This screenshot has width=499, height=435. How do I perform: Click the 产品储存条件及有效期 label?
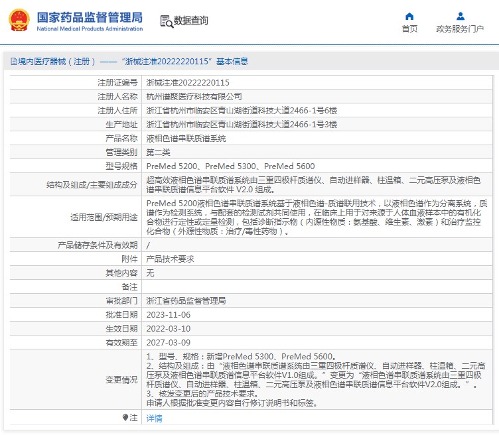click(x=98, y=245)
